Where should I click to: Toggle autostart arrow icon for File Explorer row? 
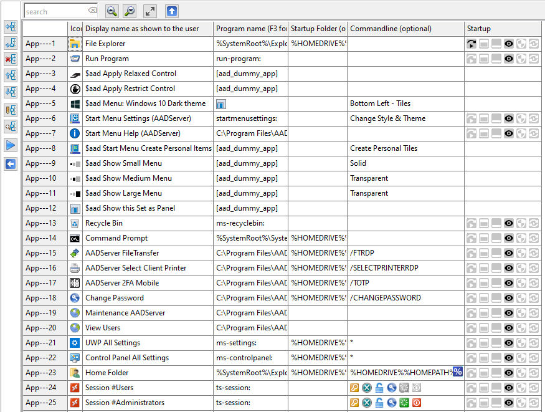tap(472, 44)
